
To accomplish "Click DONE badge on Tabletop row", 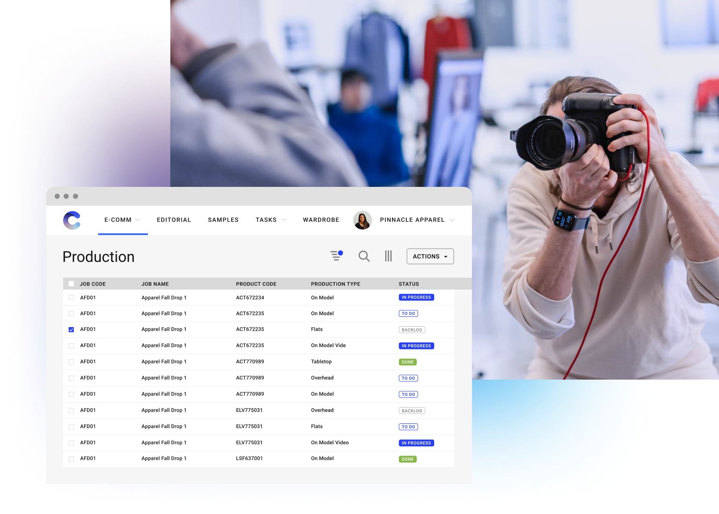I will click(407, 362).
